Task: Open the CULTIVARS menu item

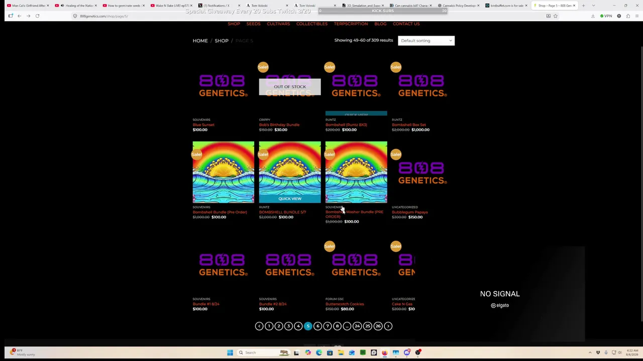Action: (x=278, y=24)
